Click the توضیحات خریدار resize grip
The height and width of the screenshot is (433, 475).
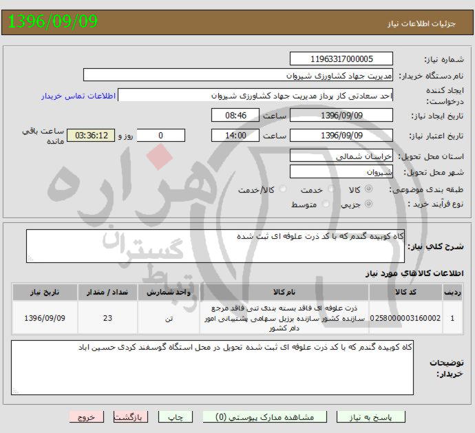click(x=15, y=391)
